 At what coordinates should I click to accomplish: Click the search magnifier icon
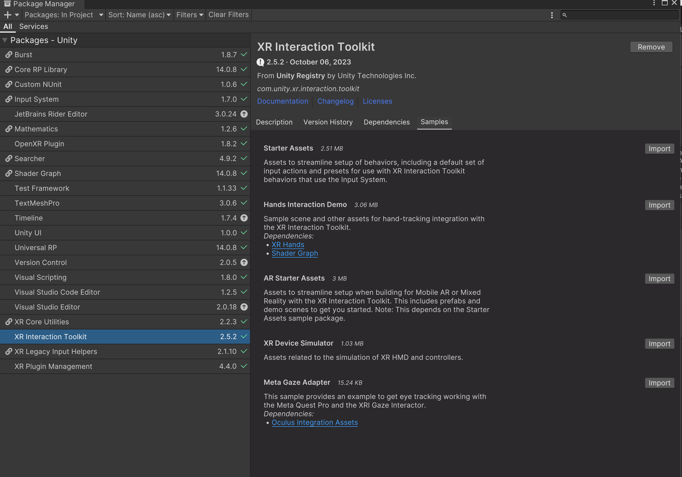564,15
